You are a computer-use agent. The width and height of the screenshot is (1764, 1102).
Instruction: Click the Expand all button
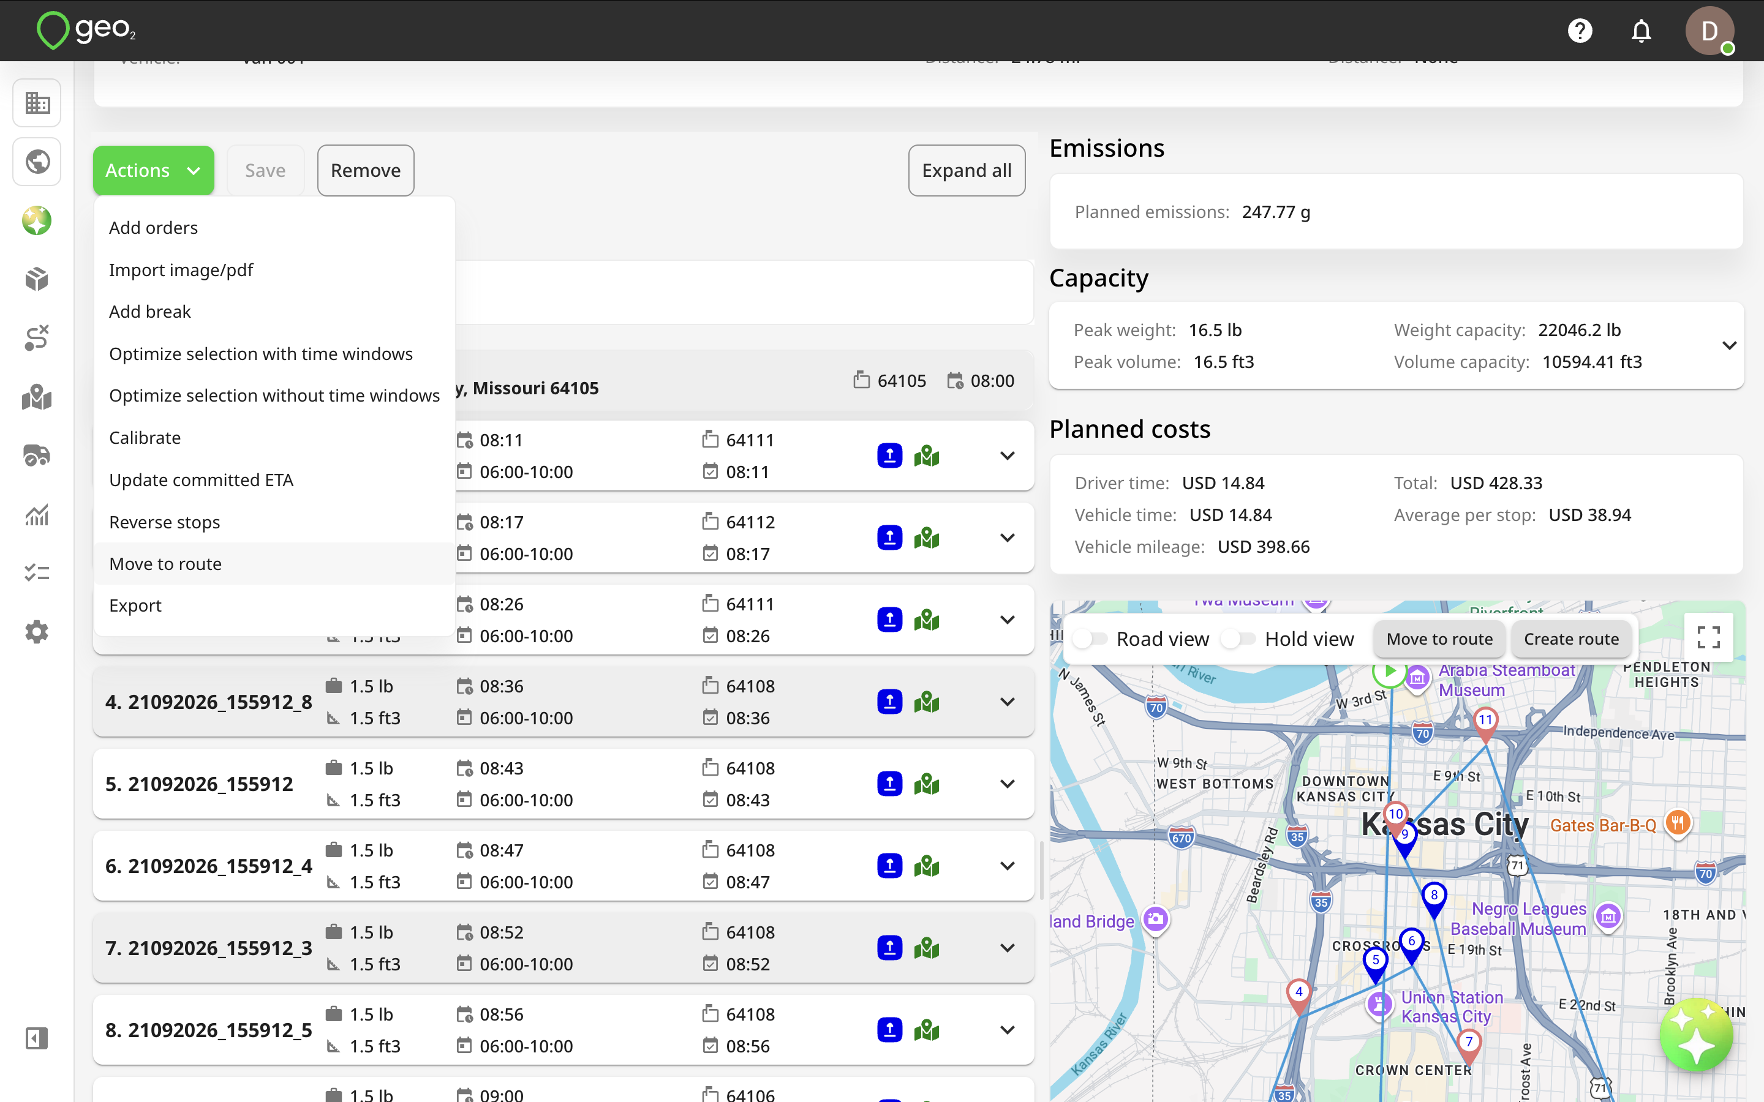[x=967, y=171]
